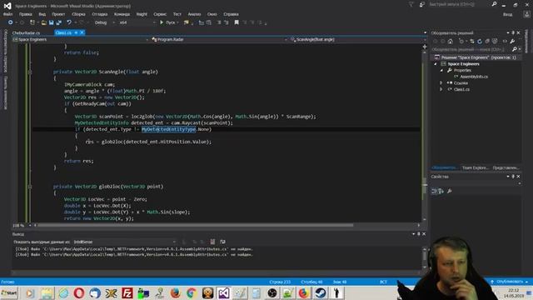Click the view code icon in Solution Explorer
The height and width of the screenshot is (300, 533).
[x=505, y=41]
